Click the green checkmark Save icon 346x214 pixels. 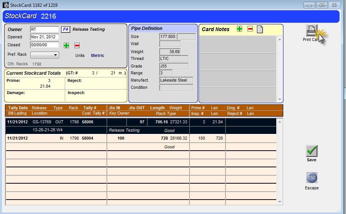pos(312,151)
